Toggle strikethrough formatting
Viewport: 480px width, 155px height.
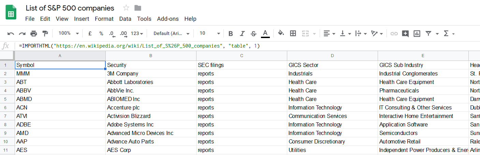[253, 33]
